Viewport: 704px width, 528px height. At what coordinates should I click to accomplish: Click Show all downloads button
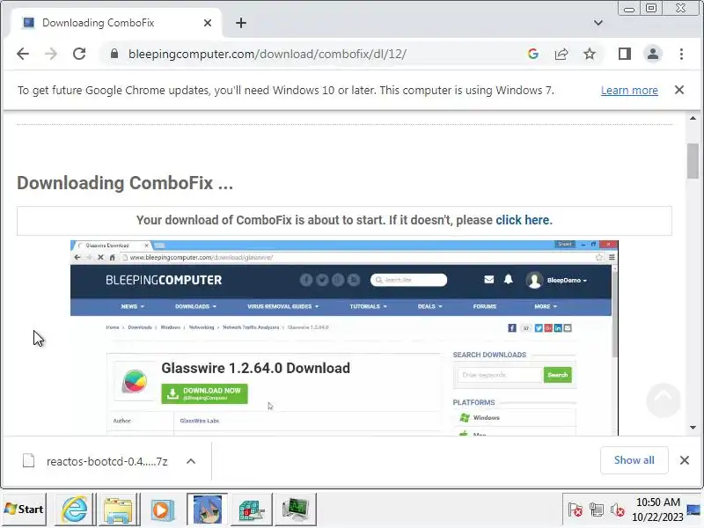coord(634,460)
